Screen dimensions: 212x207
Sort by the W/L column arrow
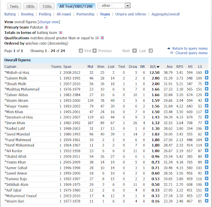coord(158,67)
